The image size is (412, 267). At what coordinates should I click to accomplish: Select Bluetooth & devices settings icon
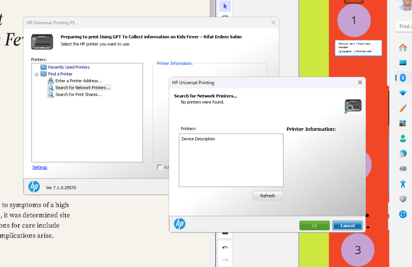pyautogui.click(x=402, y=78)
